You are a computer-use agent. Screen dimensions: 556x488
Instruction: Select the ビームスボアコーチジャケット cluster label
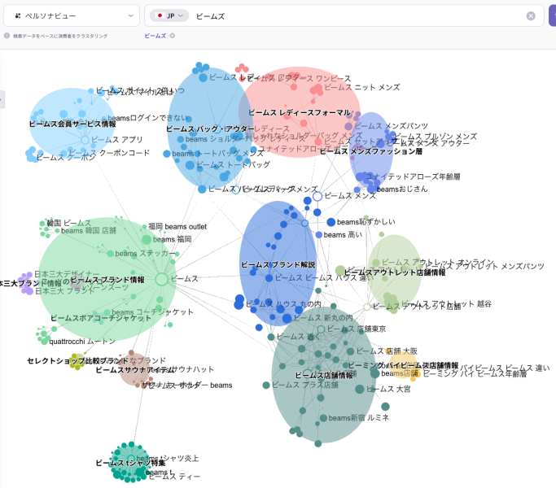coord(101,318)
